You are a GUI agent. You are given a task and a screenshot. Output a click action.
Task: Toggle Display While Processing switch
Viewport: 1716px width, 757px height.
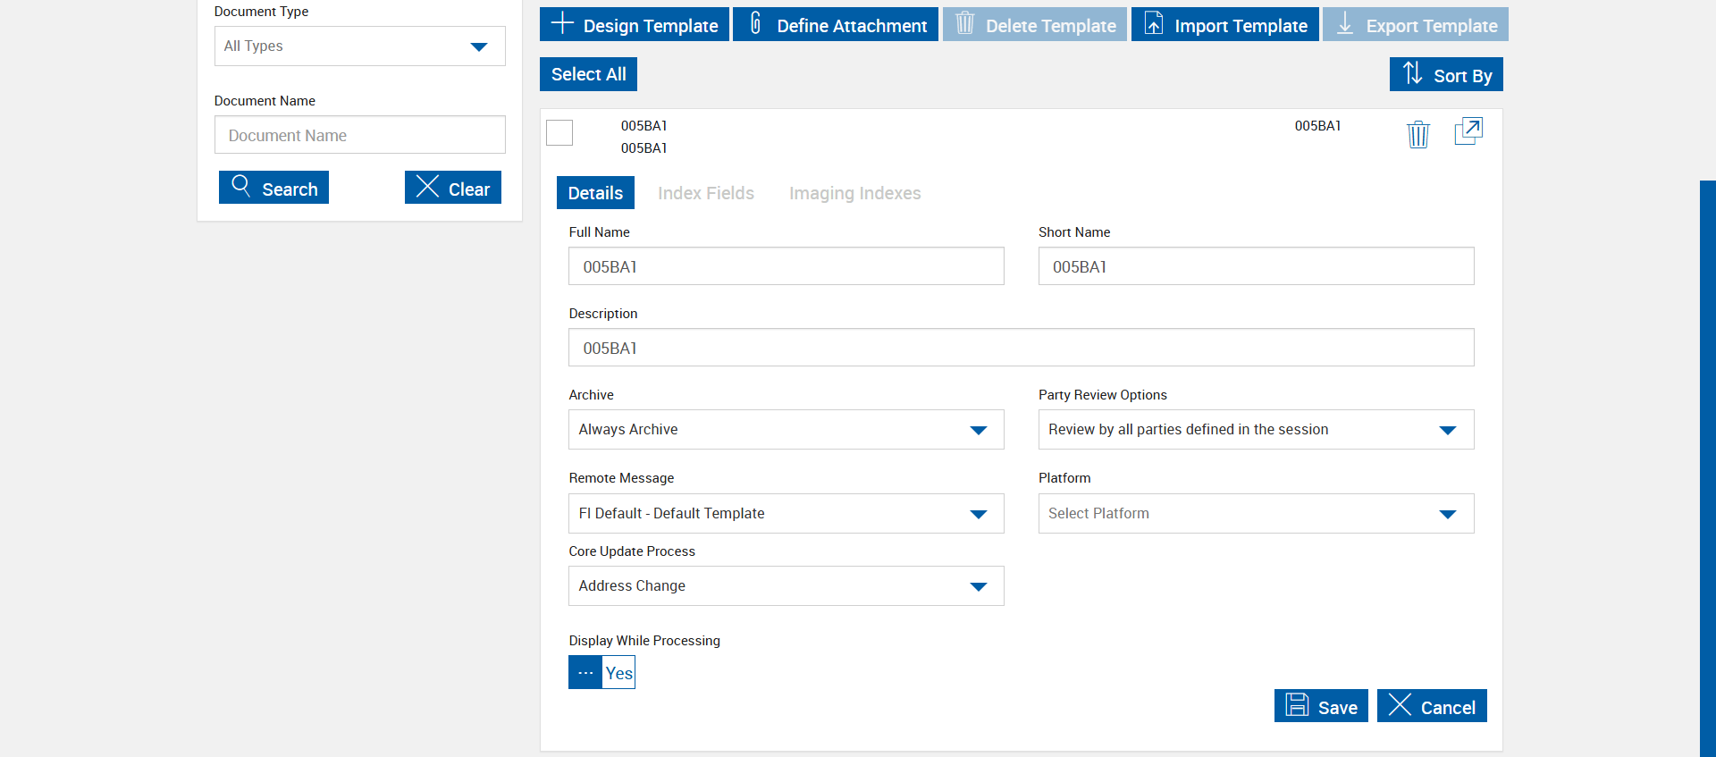pyautogui.click(x=601, y=673)
